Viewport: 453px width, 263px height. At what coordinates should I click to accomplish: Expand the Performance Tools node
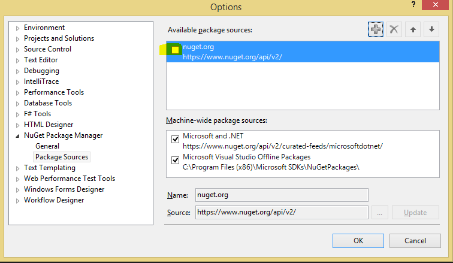click(17, 93)
